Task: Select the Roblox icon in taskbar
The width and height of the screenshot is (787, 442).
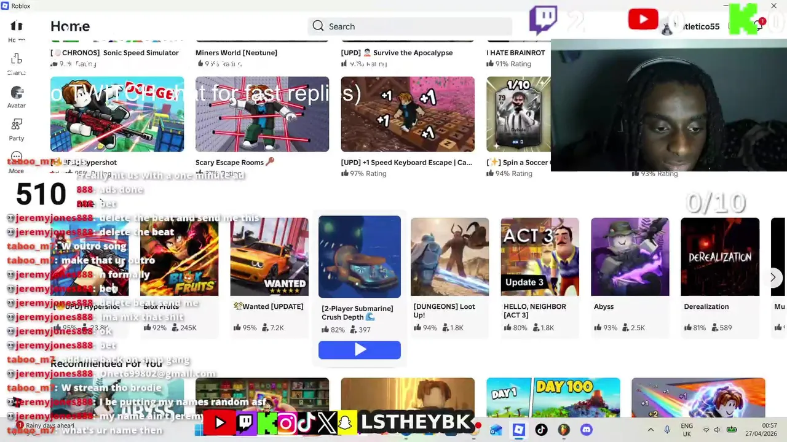Action: click(x=519, y=430)
